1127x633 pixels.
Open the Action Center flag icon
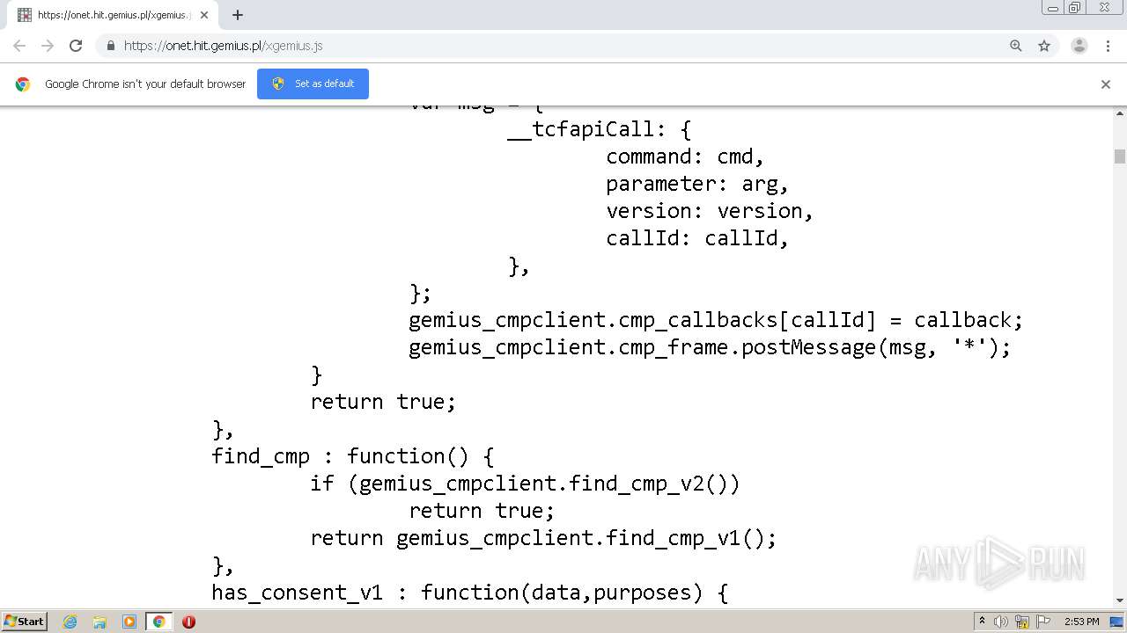[1043, 622]
